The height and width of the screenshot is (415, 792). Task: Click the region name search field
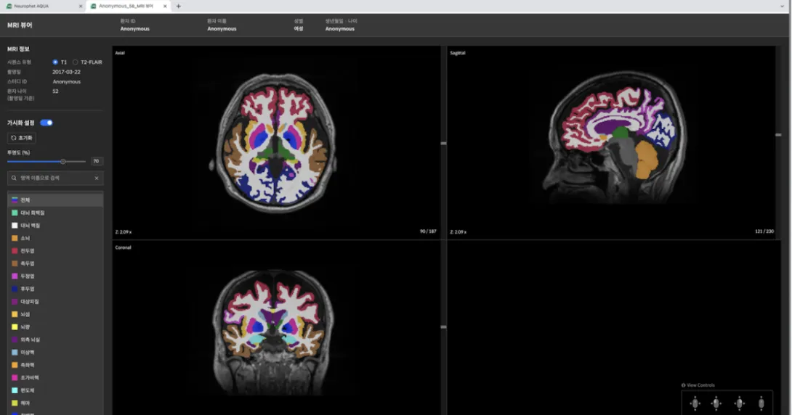pyautogui.click(x=51, y=178)
